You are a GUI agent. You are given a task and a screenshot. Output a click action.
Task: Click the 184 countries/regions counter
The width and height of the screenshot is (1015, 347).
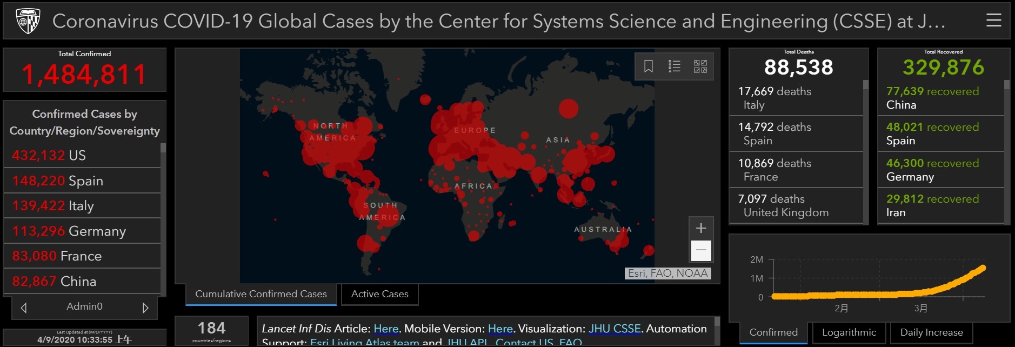pyautogui.click(x=211, y=331)
